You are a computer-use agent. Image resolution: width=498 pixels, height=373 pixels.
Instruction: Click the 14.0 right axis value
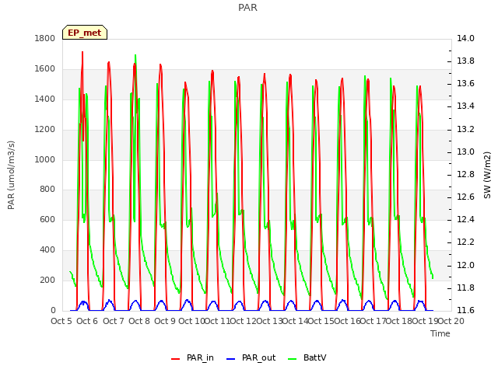(x=465, y=38)
